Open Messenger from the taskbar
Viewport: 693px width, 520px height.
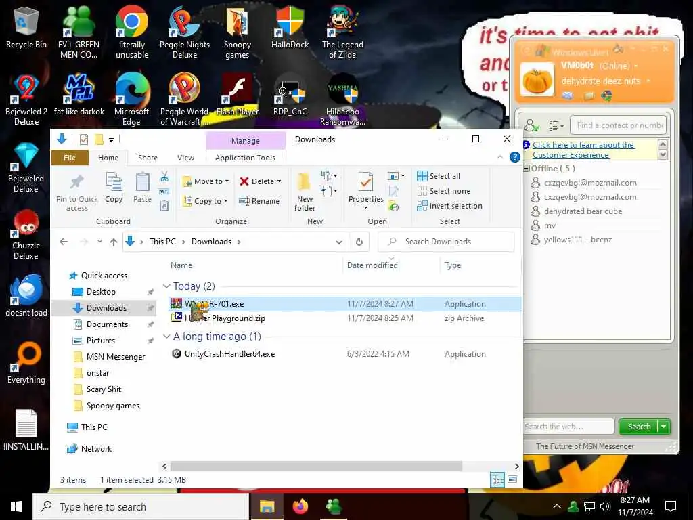click(333, 506)
